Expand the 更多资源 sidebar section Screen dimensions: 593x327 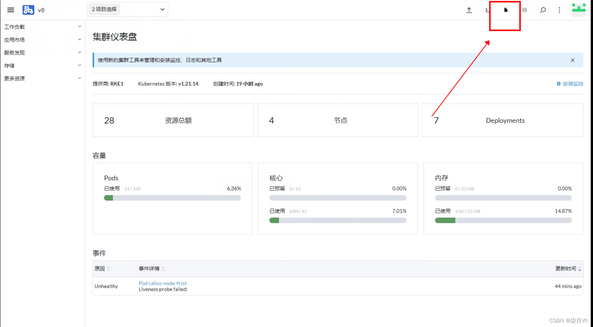pos(43,78)
